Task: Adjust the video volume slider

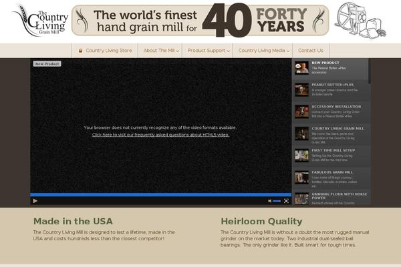Action: pos(277,201)
